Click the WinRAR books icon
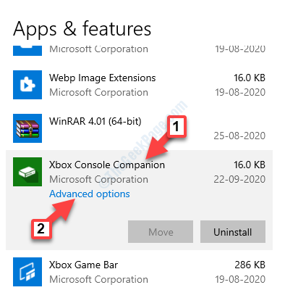 27,128
